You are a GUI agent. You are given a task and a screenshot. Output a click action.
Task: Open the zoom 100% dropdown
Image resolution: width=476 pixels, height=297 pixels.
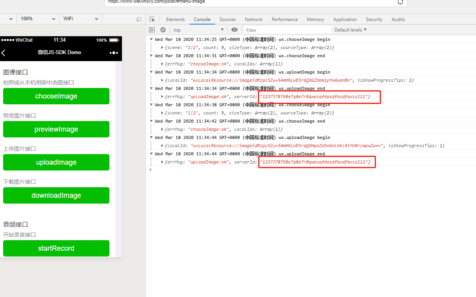pyautogui.click(x=38, y=19)
